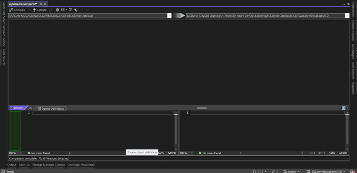Screen dimensions: 357x173
Task: Open the target project dropdown
Action: click(347, 15)
